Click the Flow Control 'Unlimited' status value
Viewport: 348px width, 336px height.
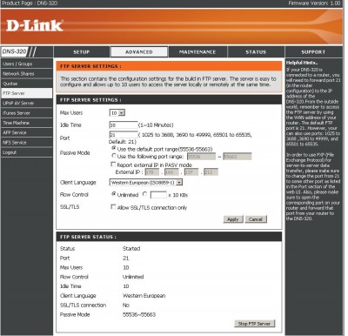(x=133, y=277)
